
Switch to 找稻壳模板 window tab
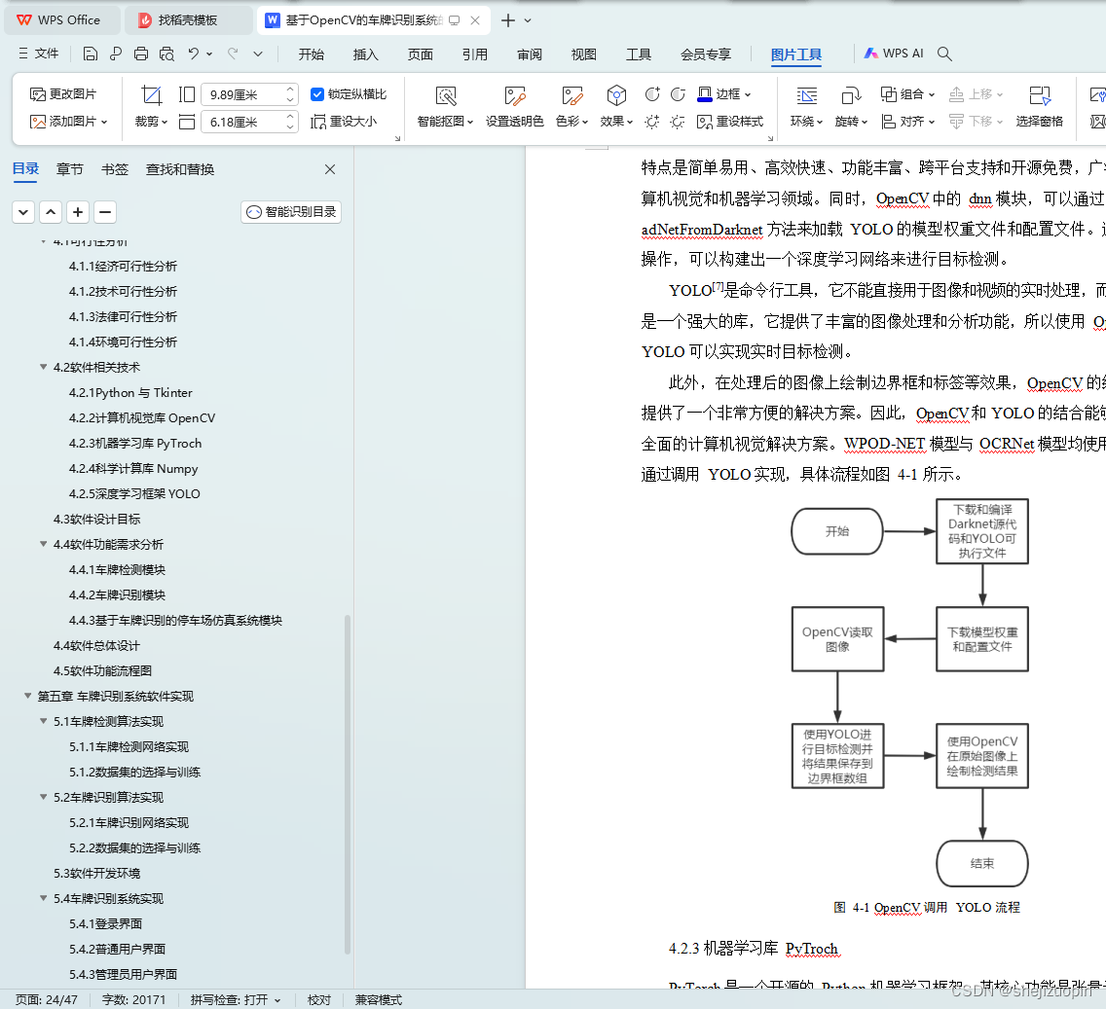tap(188, 20)
